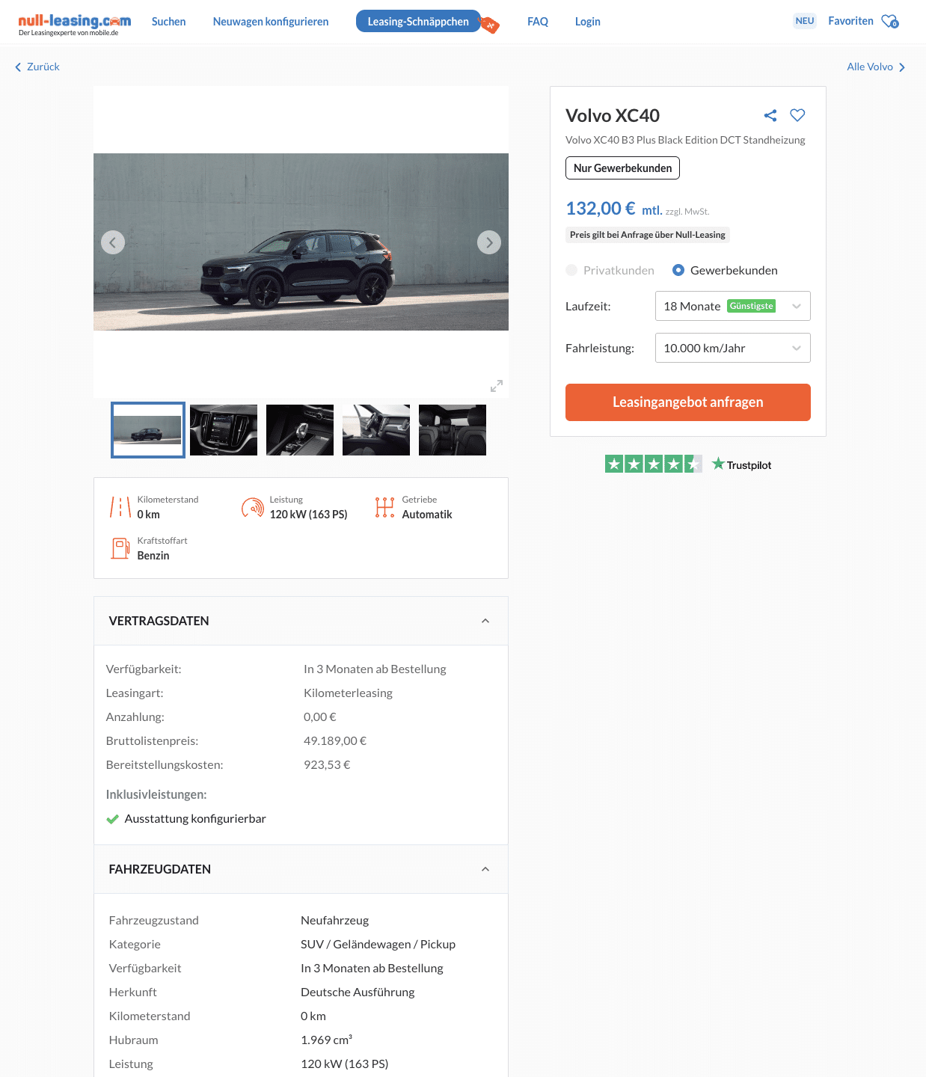Click 'Kilometerleasing' value
This screenshot has width=926, height=1077.
(x=348, y=693)
